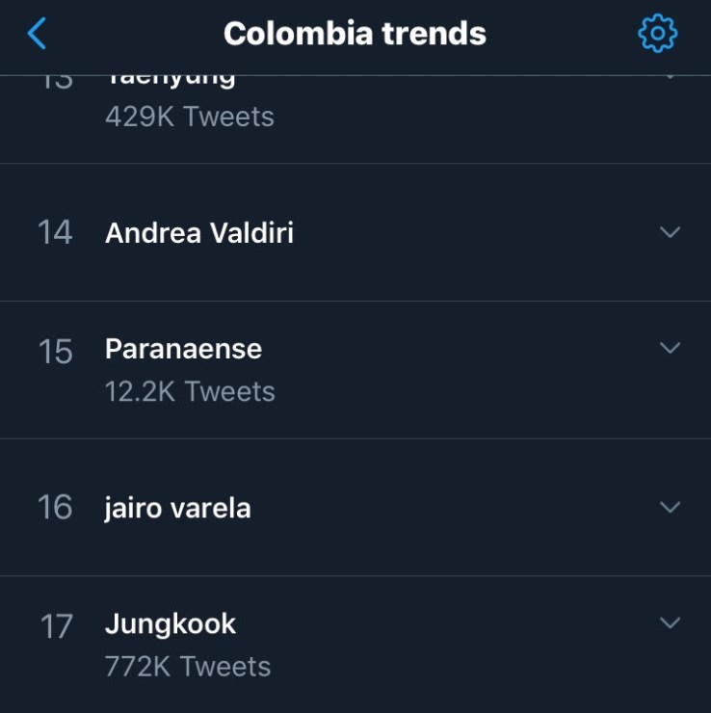Open the chevron menu beside Paranaense
This screenshot has width=711, height=713.
pyautogui.click(x=670, y=348)
